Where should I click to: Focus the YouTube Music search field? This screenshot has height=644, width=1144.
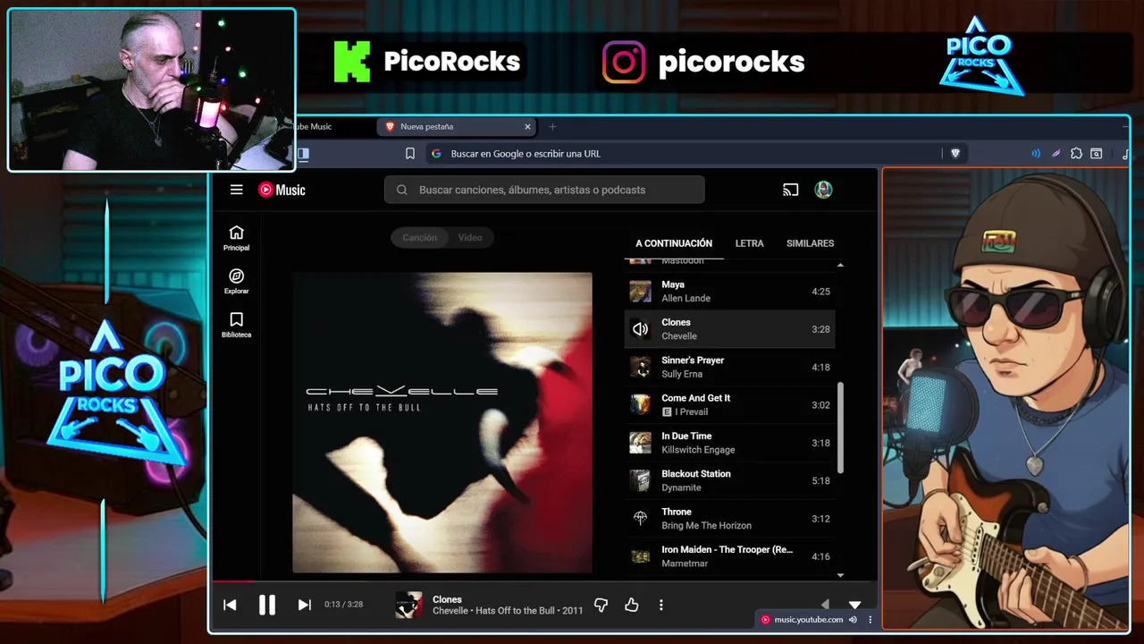544,190
